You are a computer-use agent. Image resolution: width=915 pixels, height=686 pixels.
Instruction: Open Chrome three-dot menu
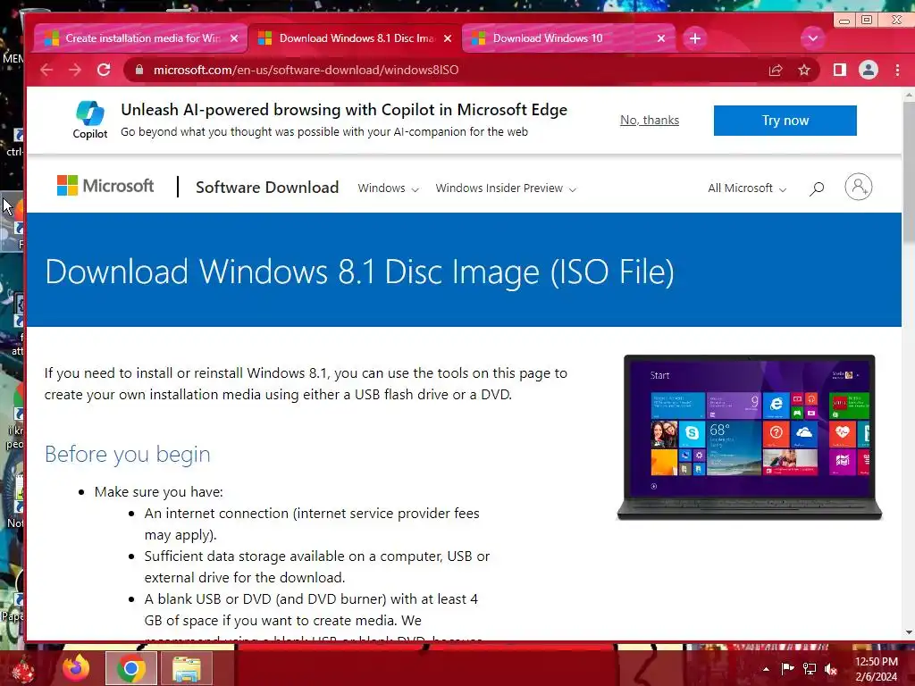point(897,70)
